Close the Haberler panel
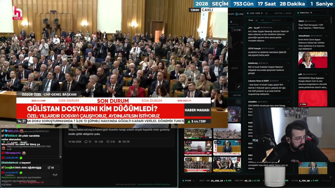 (x=328, y=13)
